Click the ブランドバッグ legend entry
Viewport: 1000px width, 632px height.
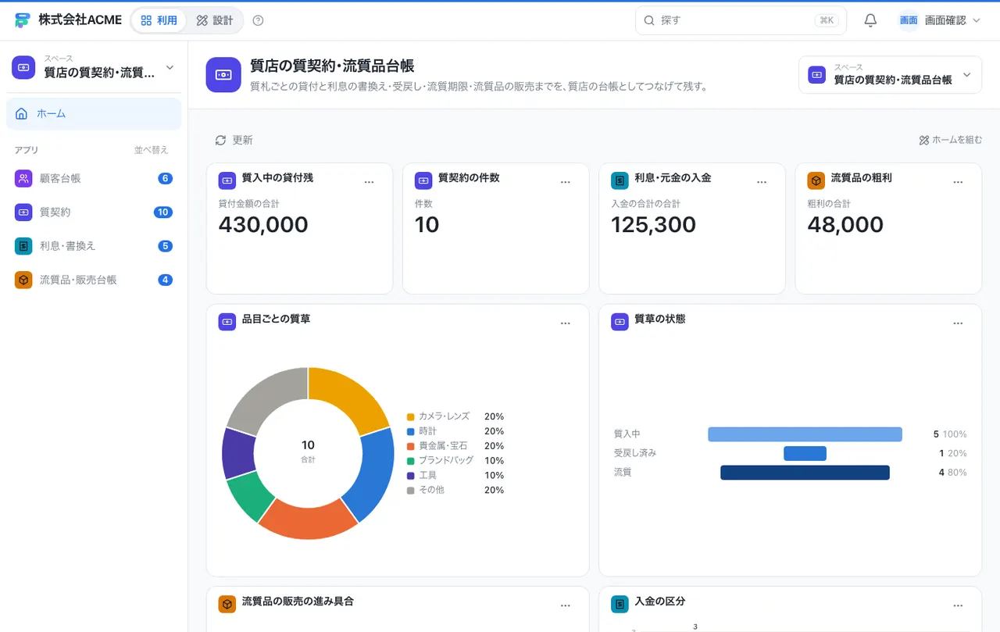tap(455, 461)
